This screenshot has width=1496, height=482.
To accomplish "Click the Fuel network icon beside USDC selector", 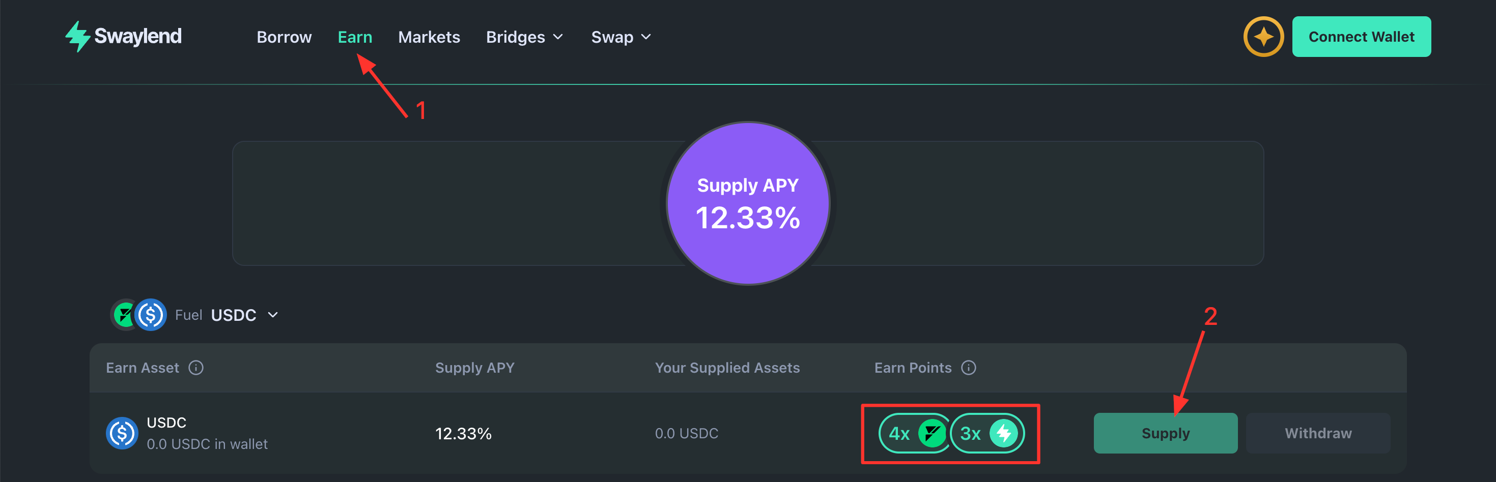I will [124, 315].
